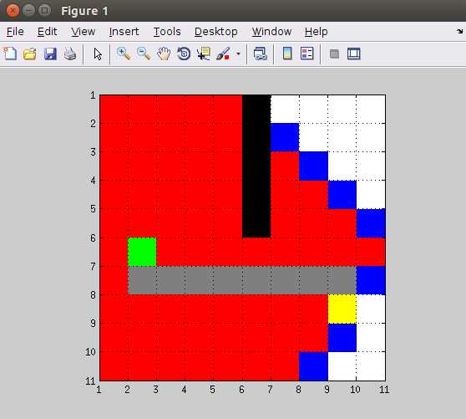Viewport: 466px width, 419px height.
Task: Open the View menu
Action: pyautogui.click(x=84, y=32)
